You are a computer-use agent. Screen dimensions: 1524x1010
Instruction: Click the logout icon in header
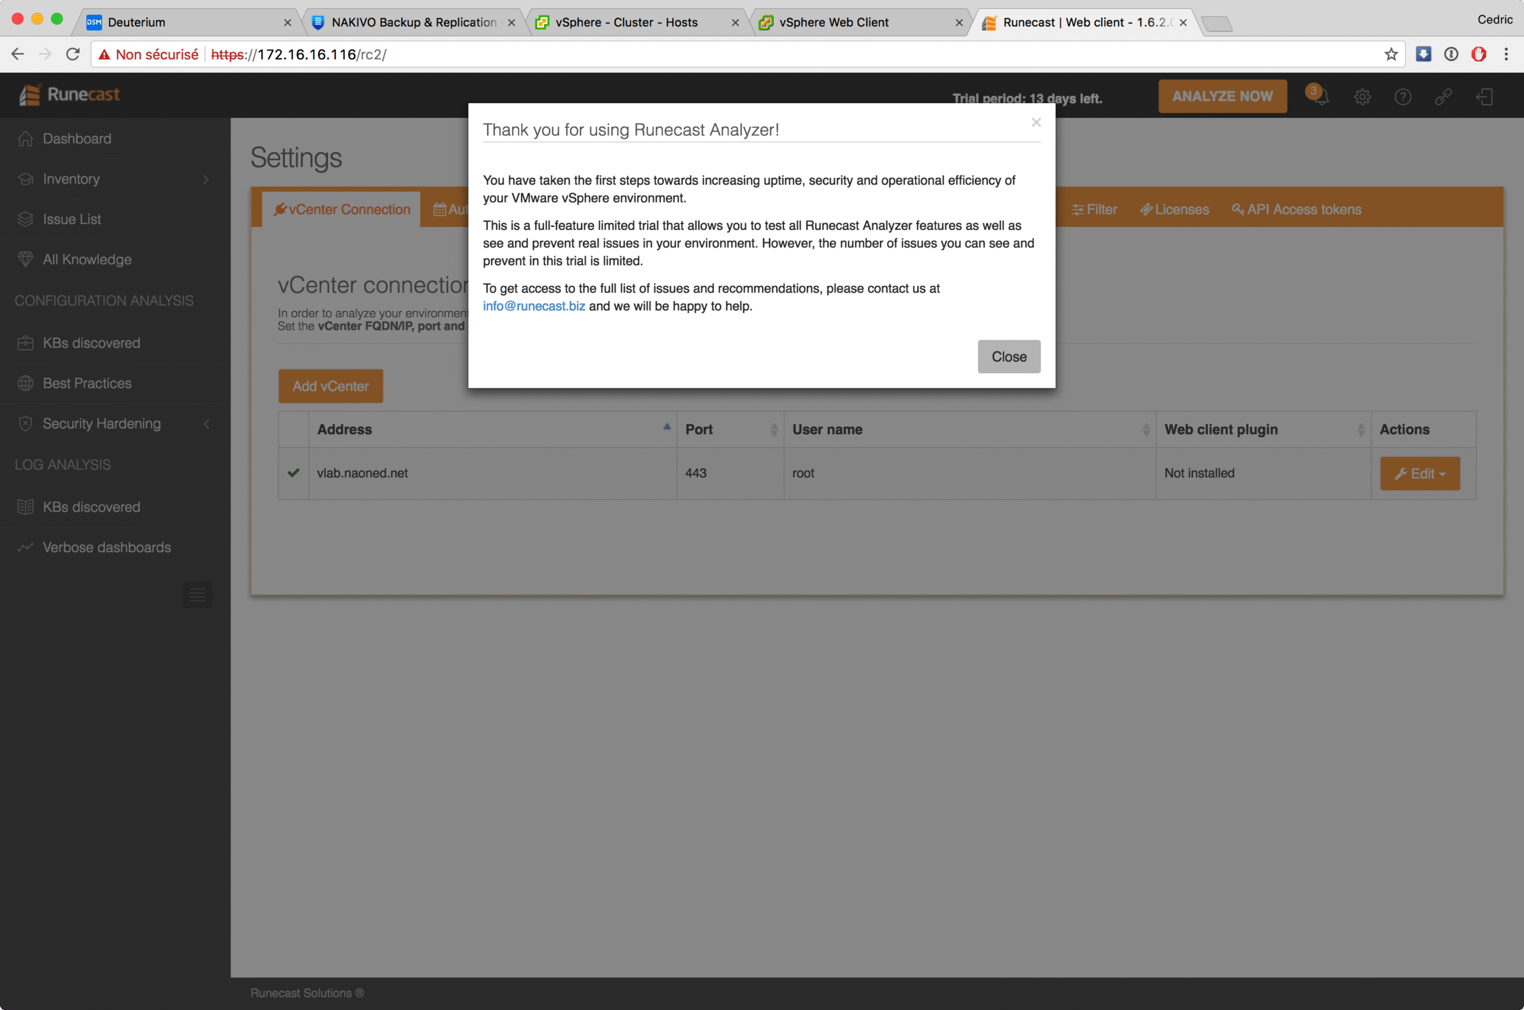1484,97
